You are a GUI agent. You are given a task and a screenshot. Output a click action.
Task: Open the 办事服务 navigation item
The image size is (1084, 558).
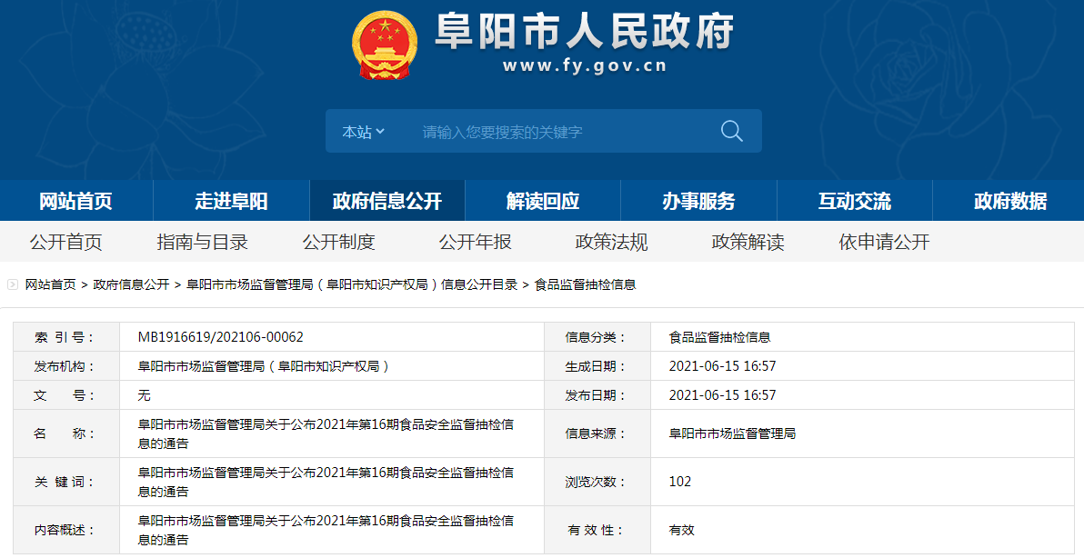point(699,201)
